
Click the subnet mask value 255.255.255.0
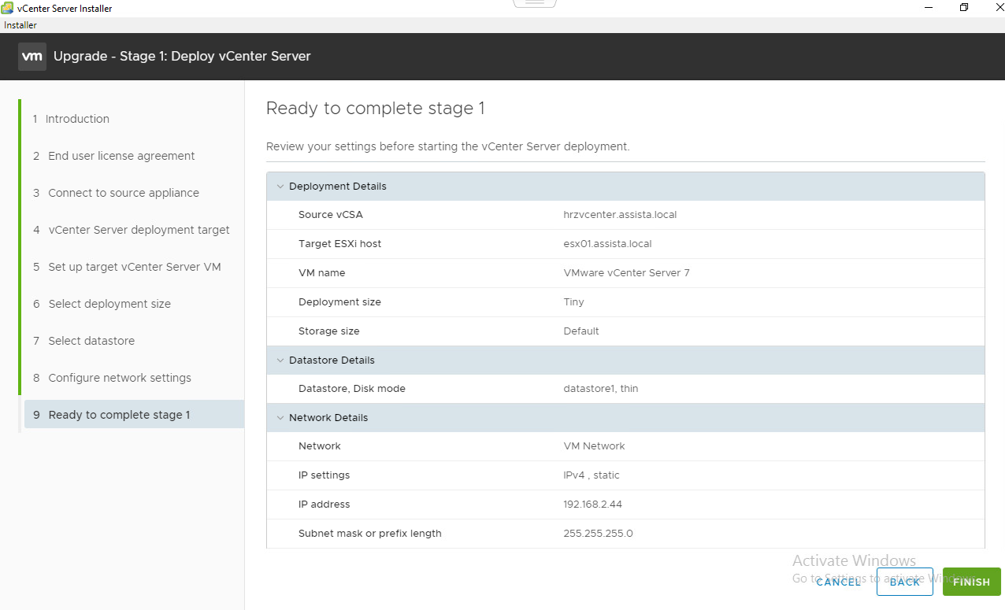pos(598,534)
